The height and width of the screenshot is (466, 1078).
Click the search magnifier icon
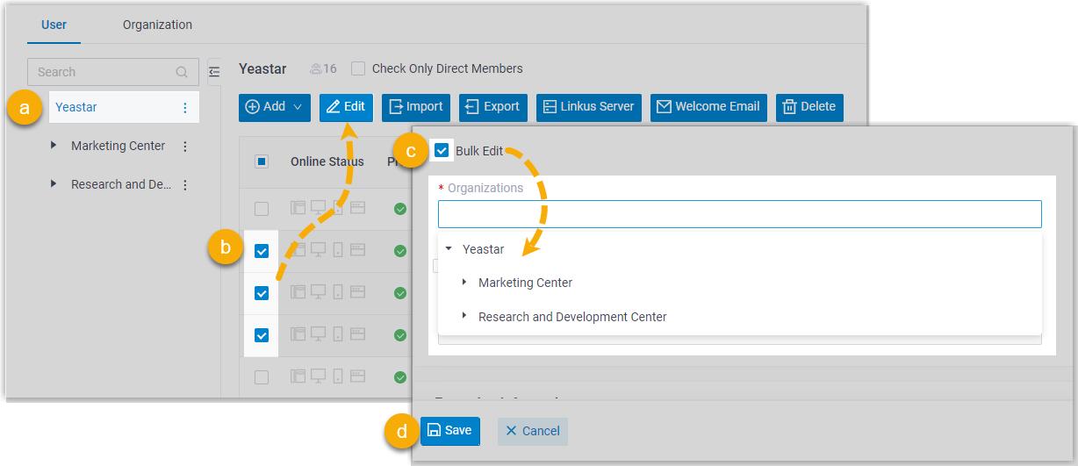pos(182,72)
